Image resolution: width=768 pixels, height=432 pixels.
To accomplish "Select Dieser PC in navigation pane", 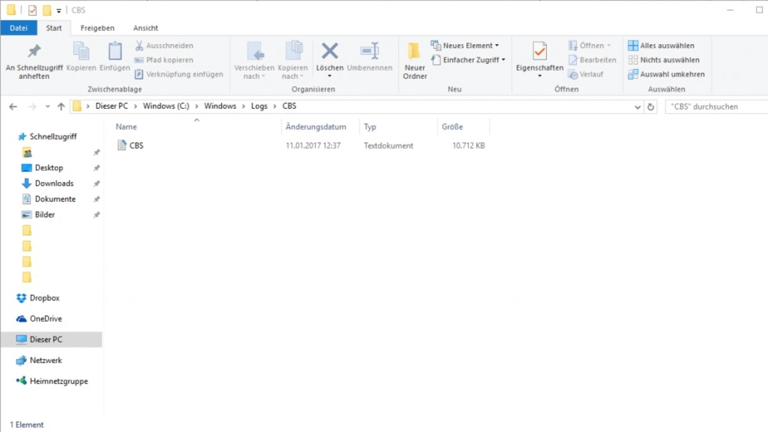I will tap(51, 339).
